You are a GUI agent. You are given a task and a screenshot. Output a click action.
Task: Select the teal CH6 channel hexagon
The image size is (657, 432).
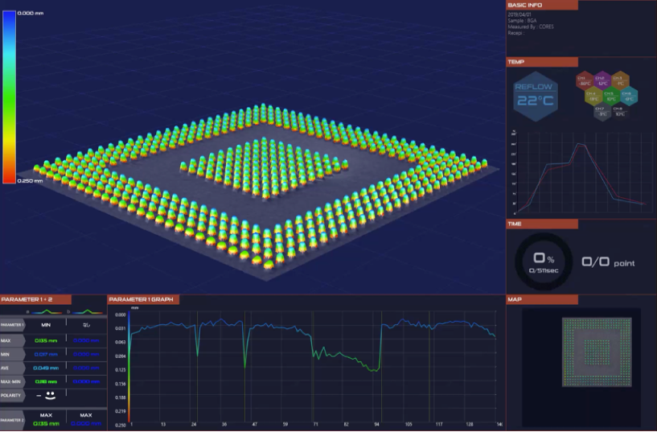(627, 97)
